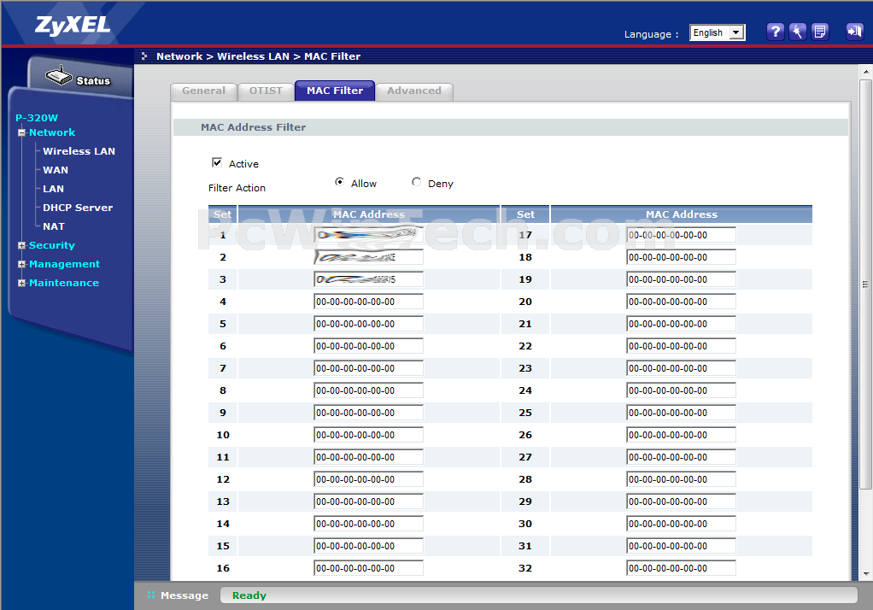Click MAC address field for set 16
873x610 pixels.
click(368, 568)
